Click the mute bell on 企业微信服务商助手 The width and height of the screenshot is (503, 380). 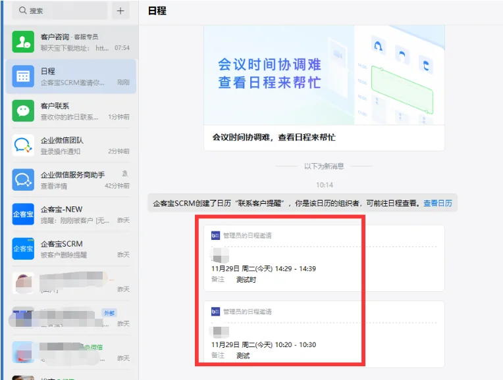(125, 174)
